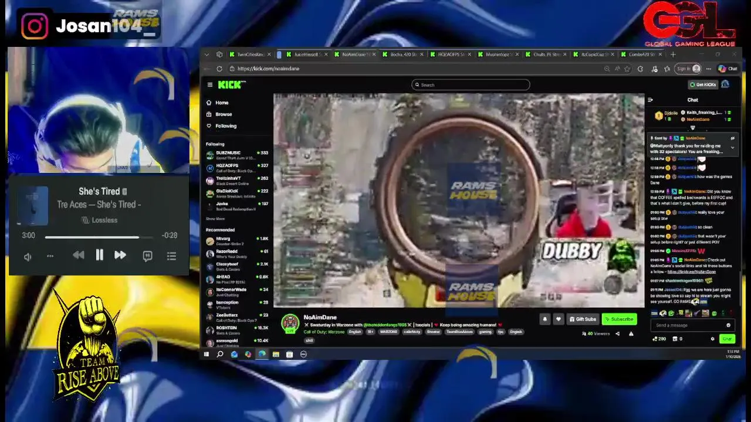
Task: Click the Get KICKs button
Action: 703,84
